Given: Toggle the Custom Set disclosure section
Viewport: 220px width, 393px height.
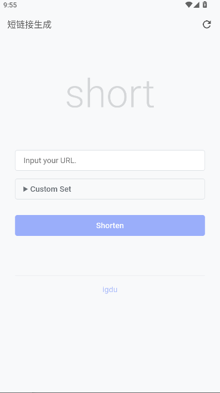Looking at the screenshot, I should pos(110,189).
